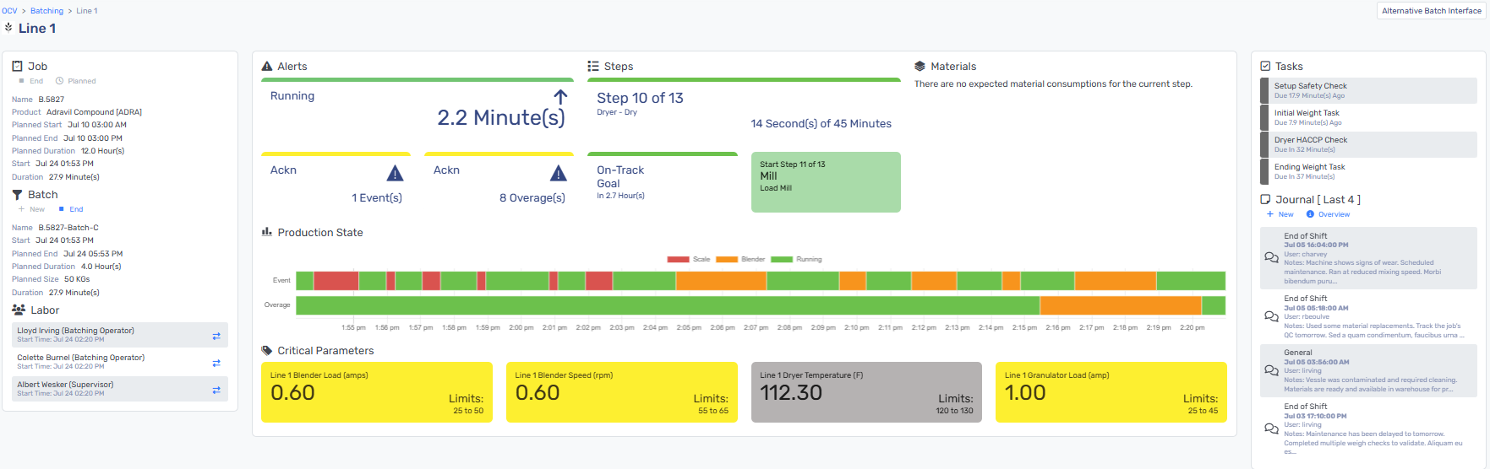The image size is (1490, 469).
Task: Click the Tasks checkbox icon
Action: [x=1265, y=66]
